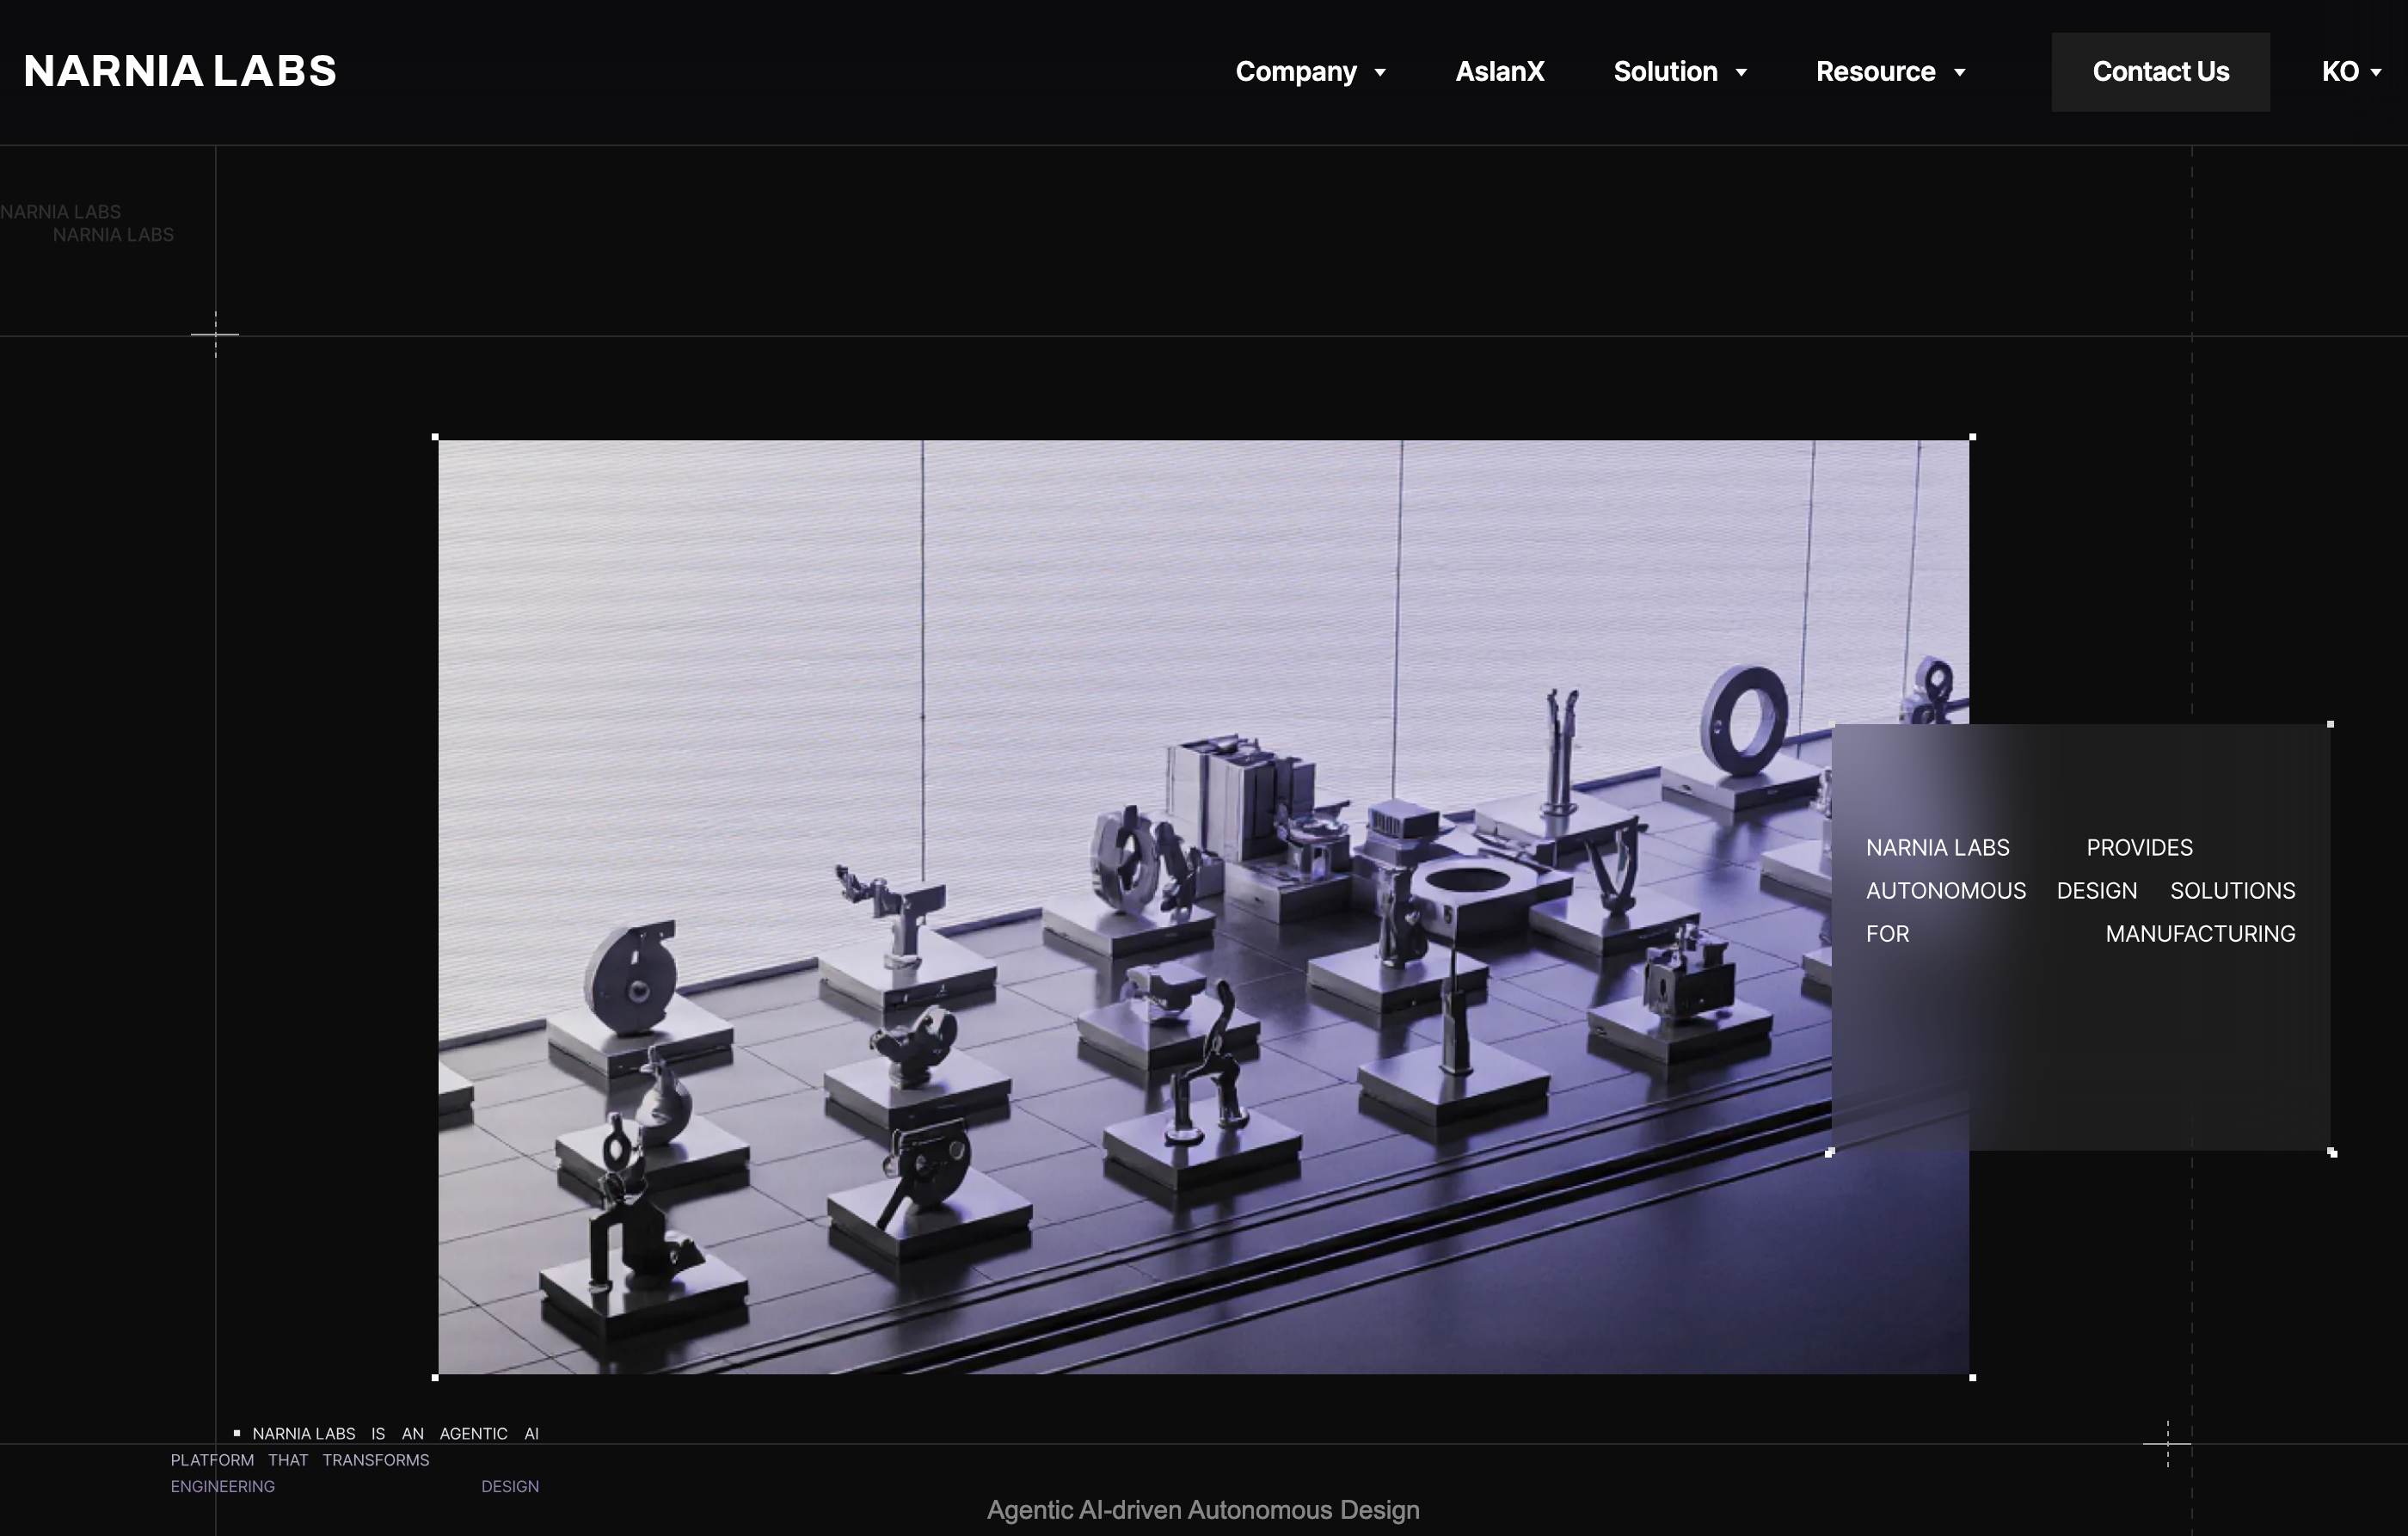Expand the Solution dropdown arrow

point(1741,73)
